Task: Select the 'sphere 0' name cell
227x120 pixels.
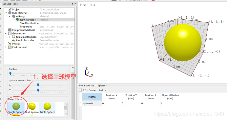Action: pyautogui.click(x=92, y=103)
